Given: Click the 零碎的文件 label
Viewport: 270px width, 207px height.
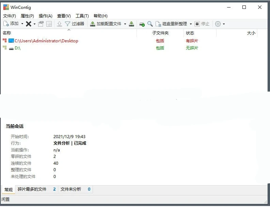Looking at the screenshot, I should click(x=21, y=157).
